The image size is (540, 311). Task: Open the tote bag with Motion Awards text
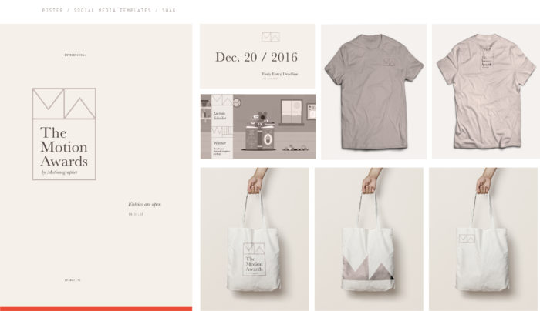[x=255, y=239]
